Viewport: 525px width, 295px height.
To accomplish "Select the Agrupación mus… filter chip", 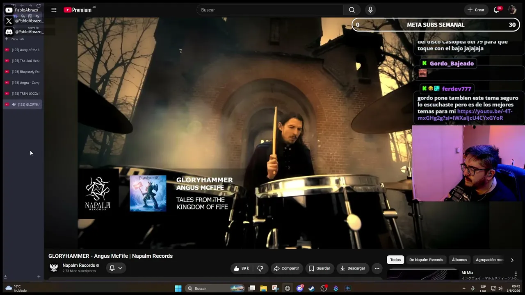I will [x=489, y=260].
